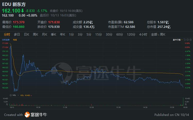Open the 全部：周K period selector
This screenshot has height=120, width=193.
tap(158, 35)
